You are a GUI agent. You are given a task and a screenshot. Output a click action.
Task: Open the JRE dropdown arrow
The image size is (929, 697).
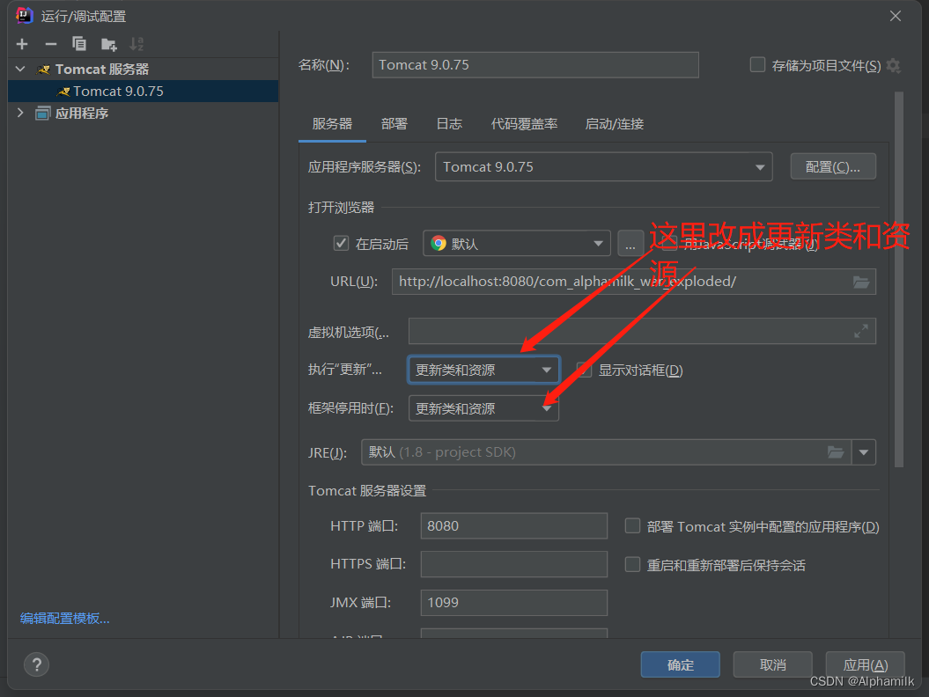click(864, 452)
